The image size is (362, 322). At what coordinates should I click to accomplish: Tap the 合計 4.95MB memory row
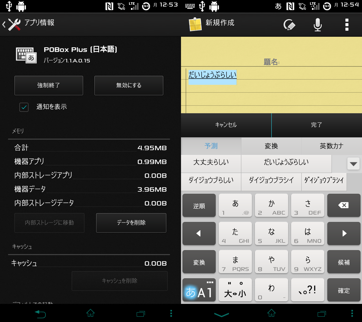pos(90,148)
